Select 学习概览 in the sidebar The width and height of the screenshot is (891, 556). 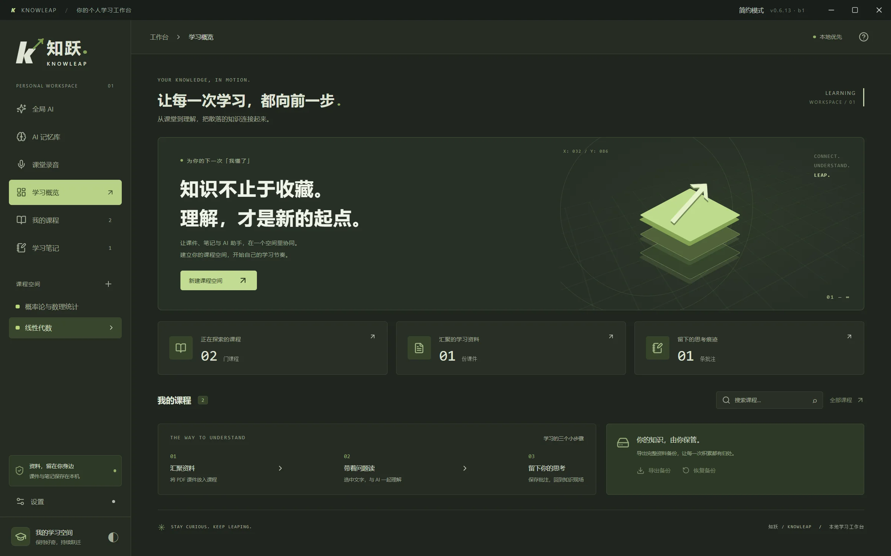(65, 192)
